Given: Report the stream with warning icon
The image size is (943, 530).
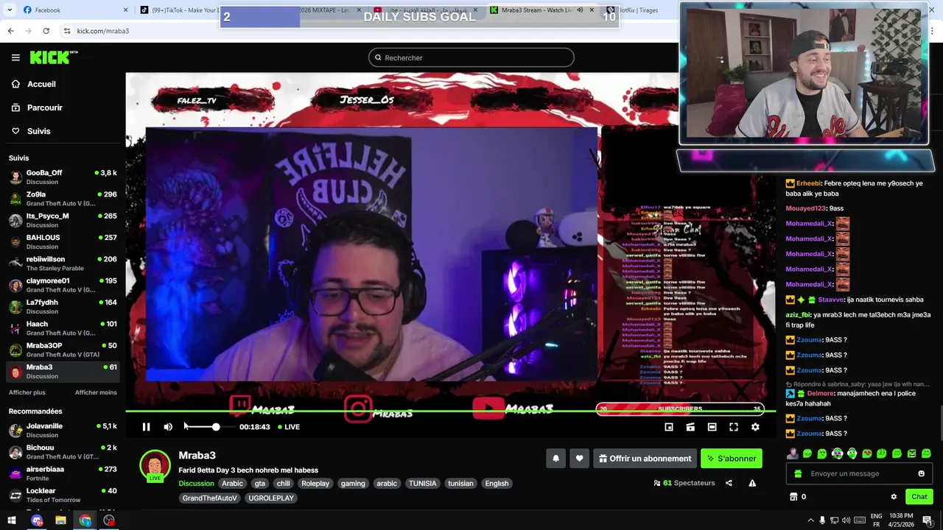Looking at the screenshot, I should 752,483.
